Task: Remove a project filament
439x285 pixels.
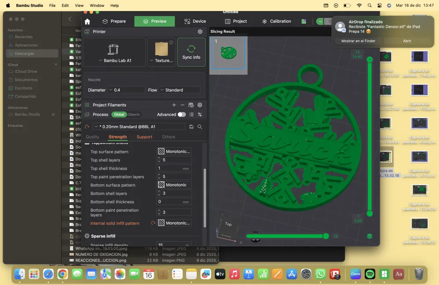Action: click(182, 105)
